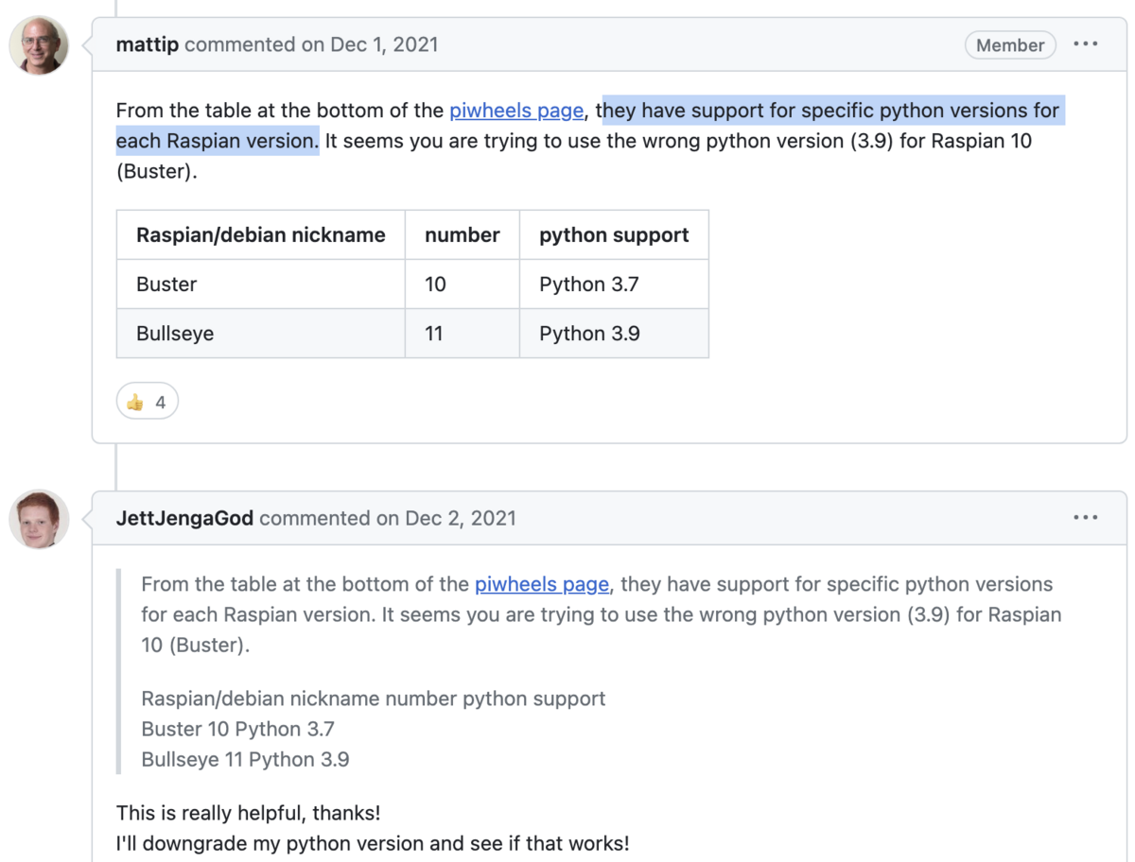Open JettJengaGod's profile avatar
The width and height of the screenshot is (1135, 862).
click(x=39, y=519)
